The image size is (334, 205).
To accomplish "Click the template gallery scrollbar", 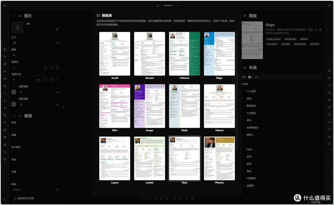I will [237, 91].
